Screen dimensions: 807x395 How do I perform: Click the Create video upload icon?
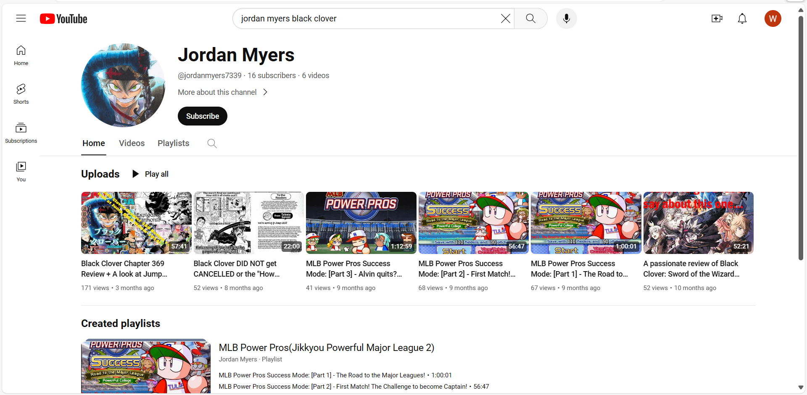pos(717,18)
